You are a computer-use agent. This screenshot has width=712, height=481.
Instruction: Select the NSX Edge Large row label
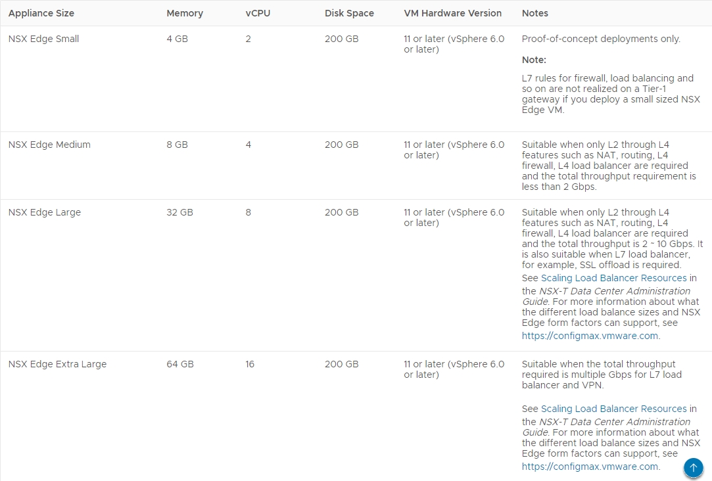45,212
